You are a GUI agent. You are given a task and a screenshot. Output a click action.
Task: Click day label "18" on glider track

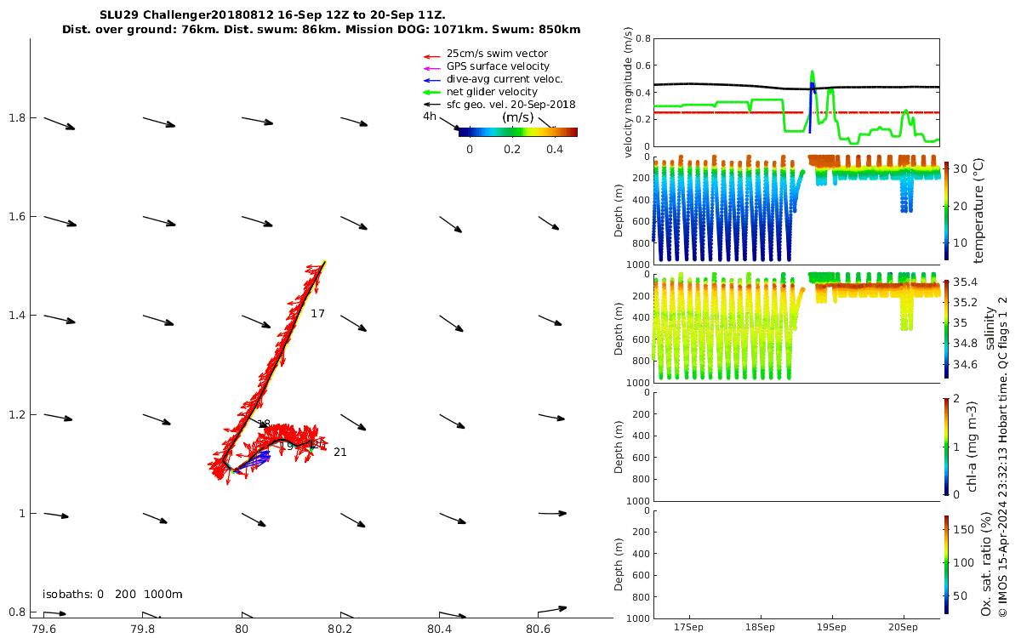tap(264, 424)
